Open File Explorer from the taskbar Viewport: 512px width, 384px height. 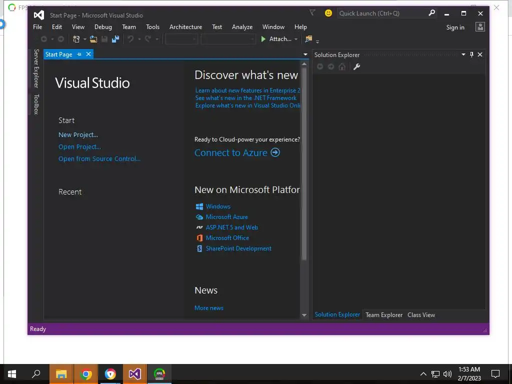[x=61, y=374]
